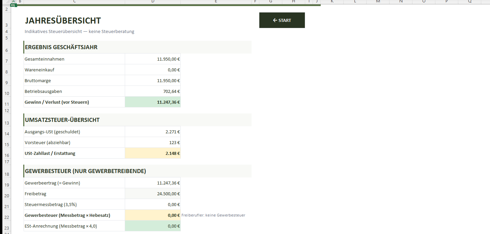Select column Q header
490x234 pixels.
470,2
